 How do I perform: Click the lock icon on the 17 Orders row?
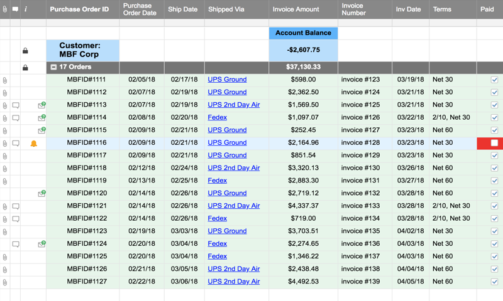point(25,68)
